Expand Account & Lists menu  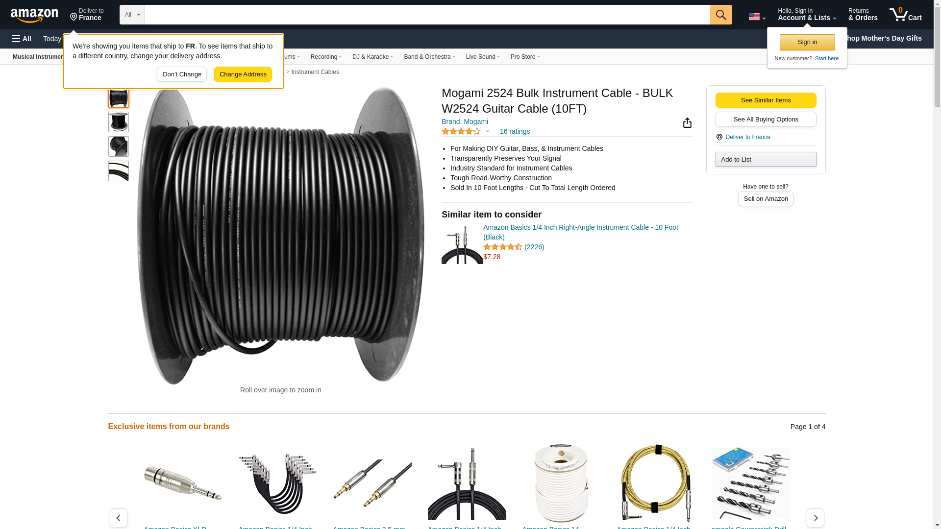(807, 15)
